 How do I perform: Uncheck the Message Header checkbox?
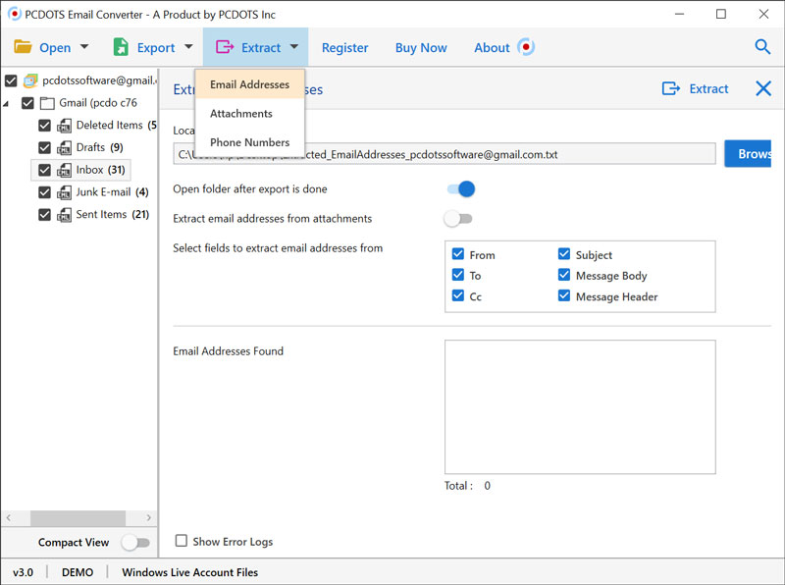tap(563, 295)
